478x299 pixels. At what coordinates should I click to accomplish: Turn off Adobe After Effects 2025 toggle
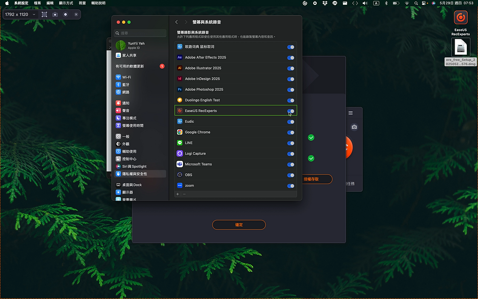[291, 58]
